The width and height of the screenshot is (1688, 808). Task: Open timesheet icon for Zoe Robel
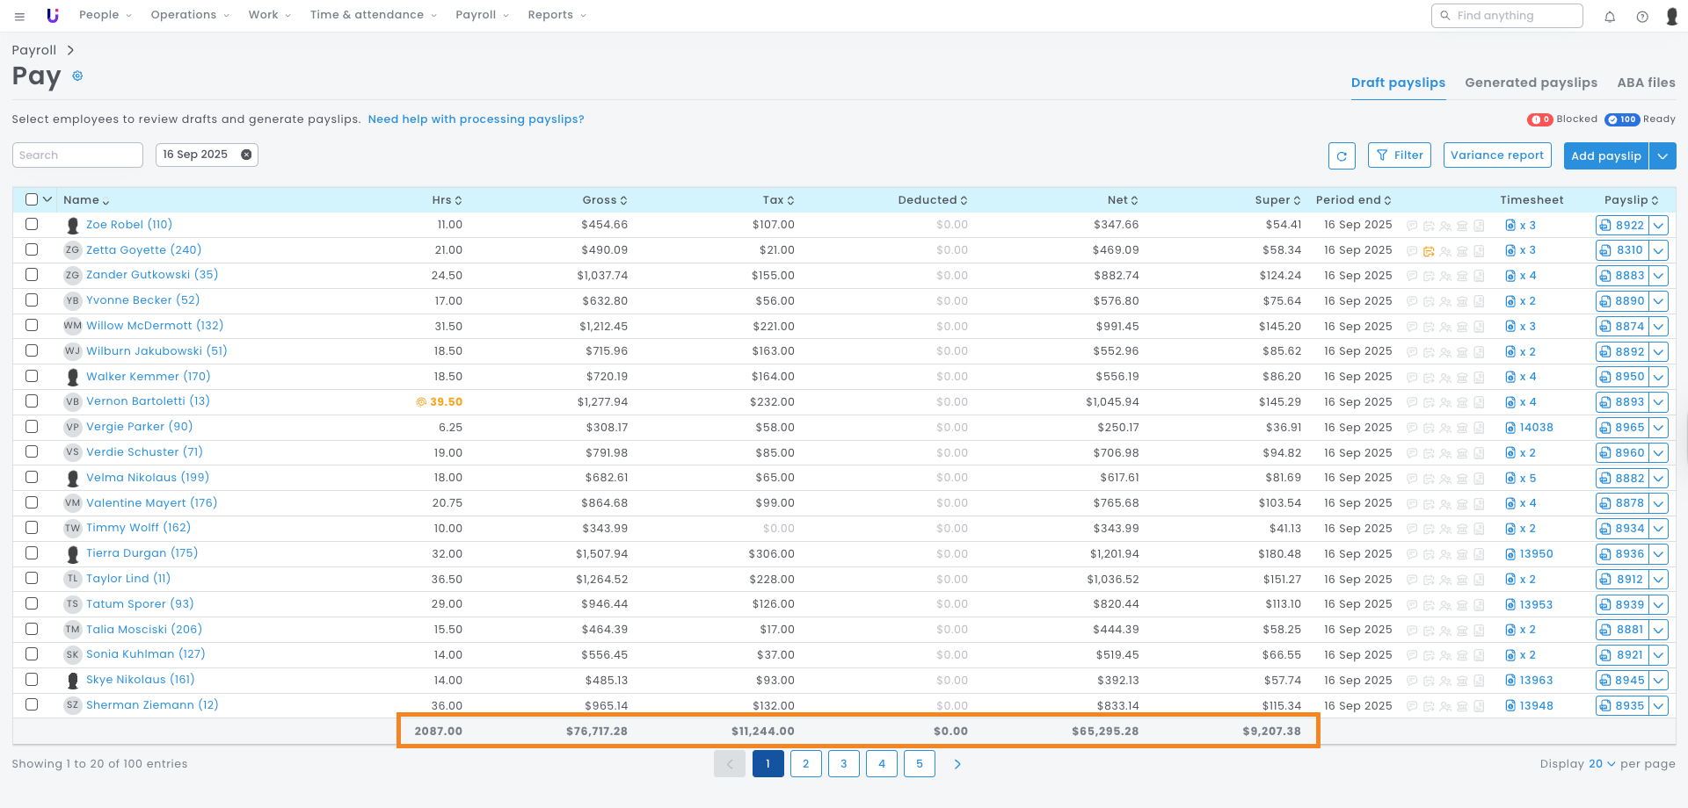[1510, 226]
